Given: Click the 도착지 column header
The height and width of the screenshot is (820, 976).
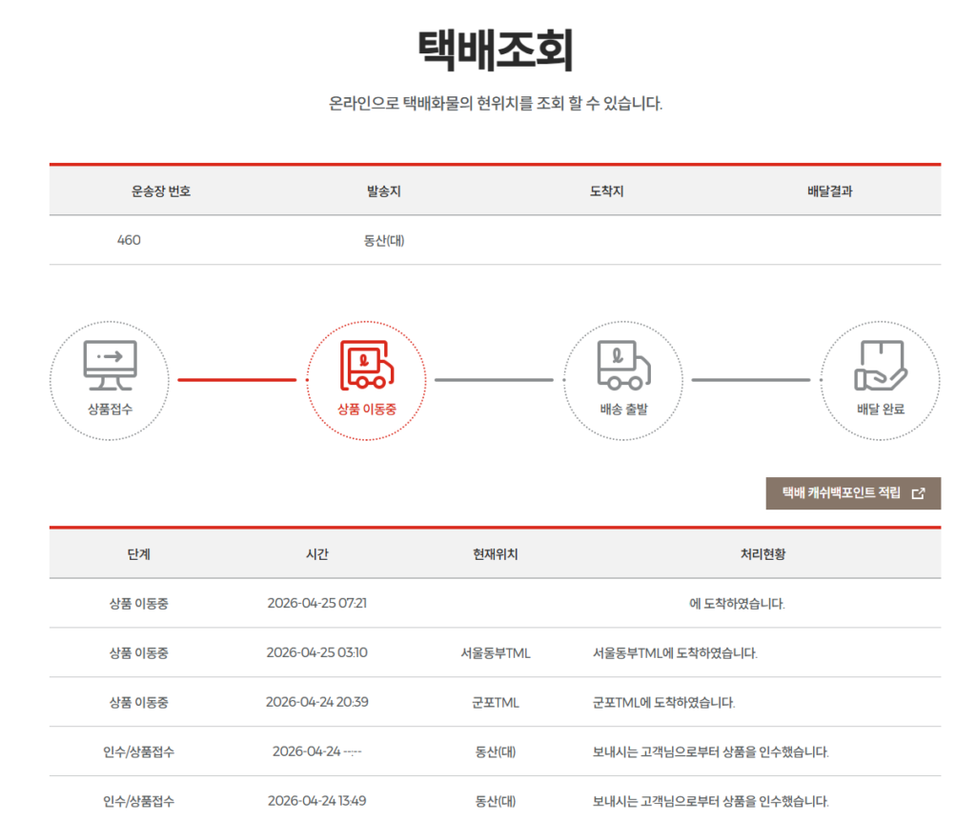Looking at the screenshot, I should 606,191.
